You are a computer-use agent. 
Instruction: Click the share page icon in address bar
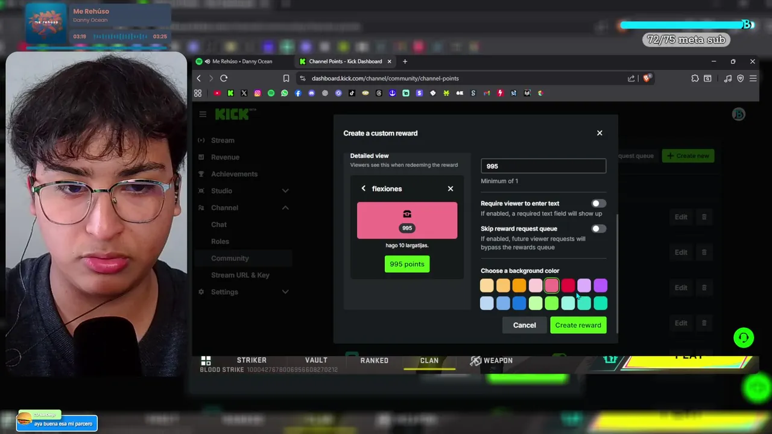[x=631, y=78]
